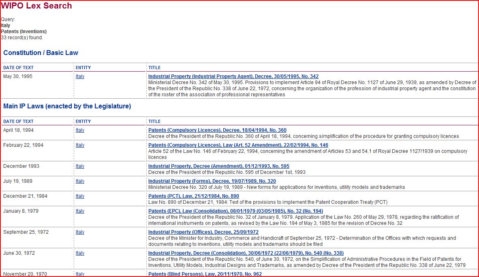Click the bold 'Italy' query term
Screen dimensions: 479x277
point(6,25)
